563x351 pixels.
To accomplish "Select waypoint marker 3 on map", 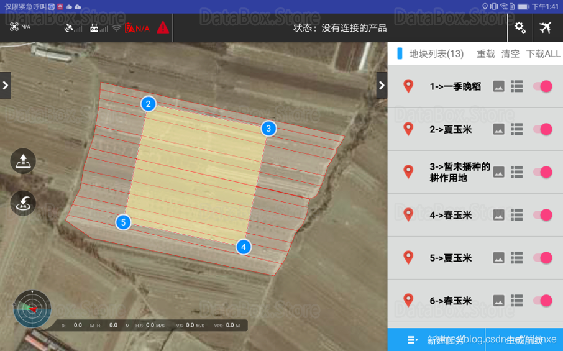I will click(268, 129).
